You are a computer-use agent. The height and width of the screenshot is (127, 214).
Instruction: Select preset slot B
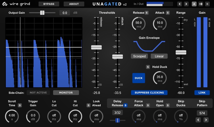point(207,4)
